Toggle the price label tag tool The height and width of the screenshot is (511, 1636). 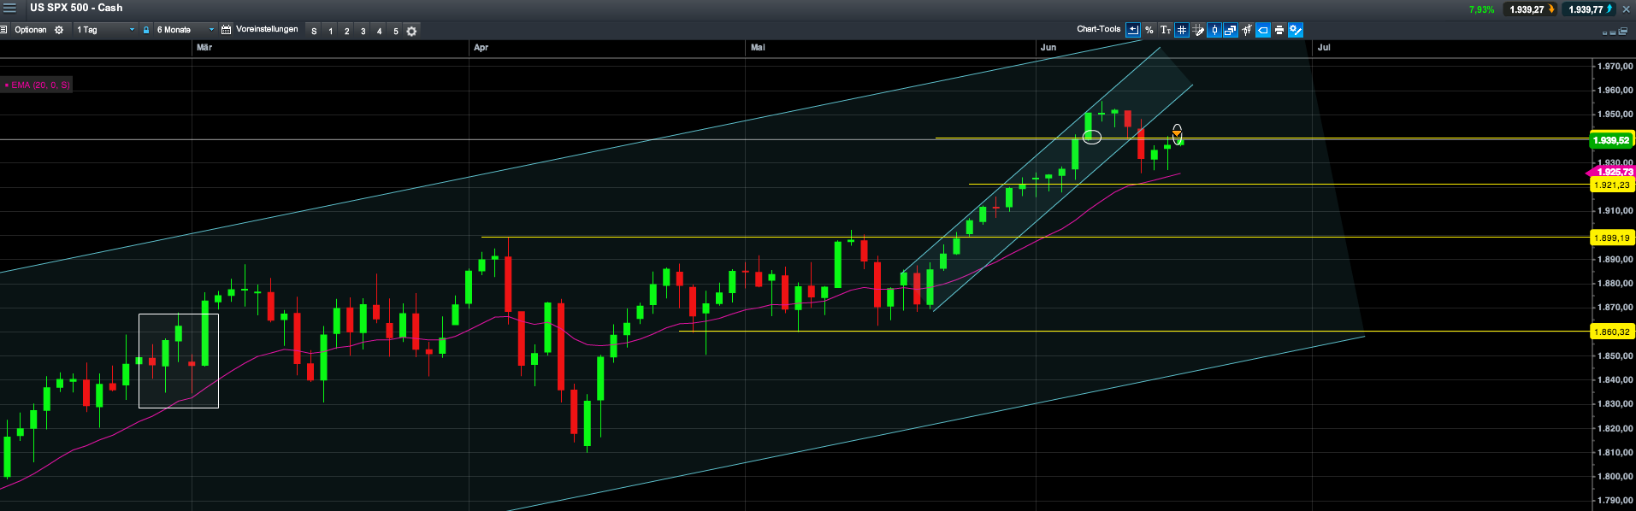pyautogui.click(x=1263, y=30)
